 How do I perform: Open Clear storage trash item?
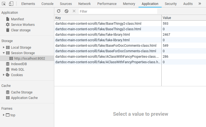click(18, 30)
